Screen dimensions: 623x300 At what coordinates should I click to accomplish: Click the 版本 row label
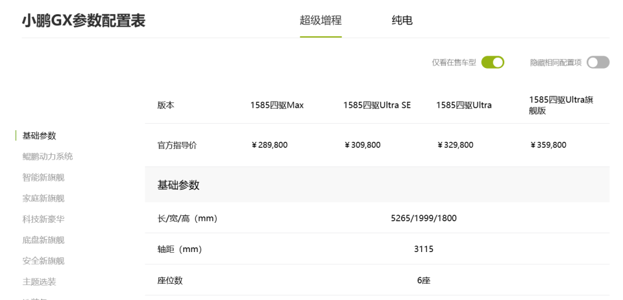click(165, 105)
